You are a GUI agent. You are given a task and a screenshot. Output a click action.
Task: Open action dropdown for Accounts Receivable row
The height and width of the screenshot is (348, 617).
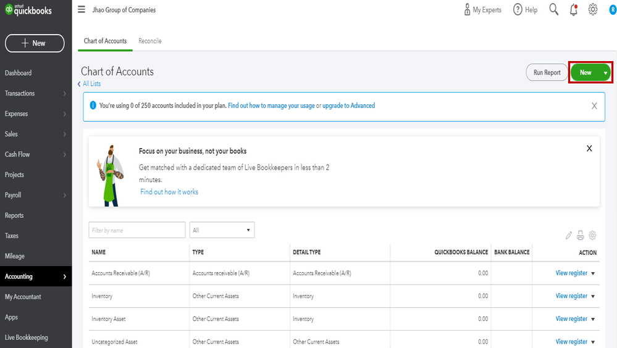593,273
